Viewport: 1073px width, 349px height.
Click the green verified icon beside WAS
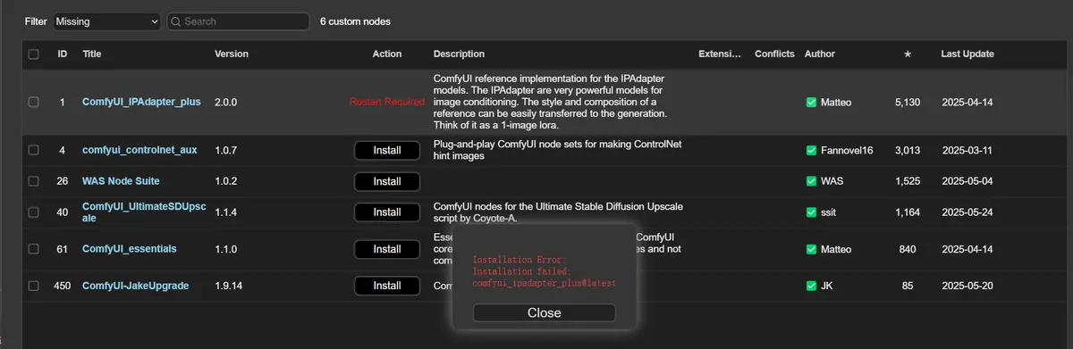(x=811, y=181)
